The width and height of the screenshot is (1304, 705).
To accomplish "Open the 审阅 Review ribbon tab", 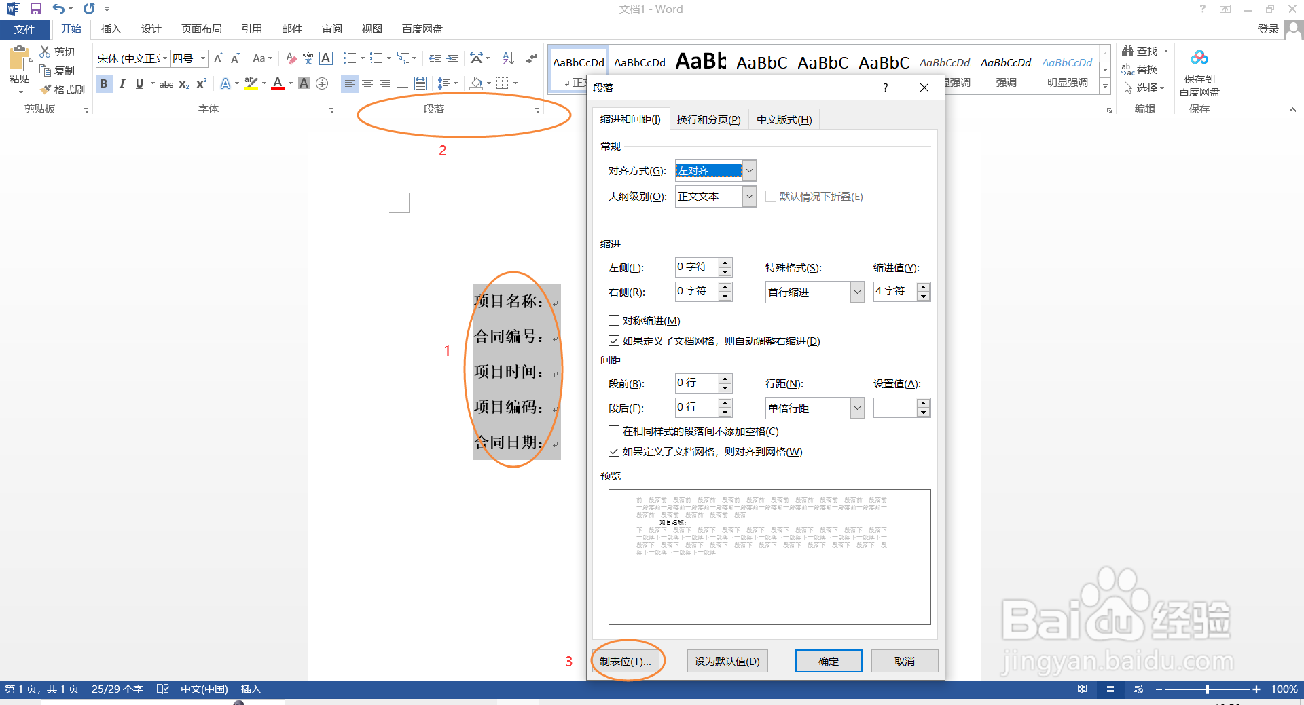I will click(x=332, y=28).
